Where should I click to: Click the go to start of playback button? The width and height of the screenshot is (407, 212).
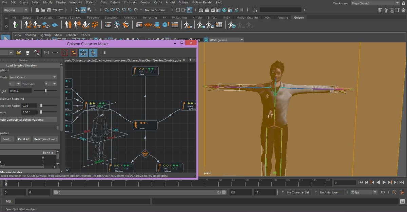click(361, 182)
